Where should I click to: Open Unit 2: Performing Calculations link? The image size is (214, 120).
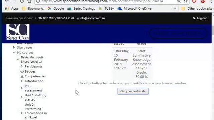[36, 111]
